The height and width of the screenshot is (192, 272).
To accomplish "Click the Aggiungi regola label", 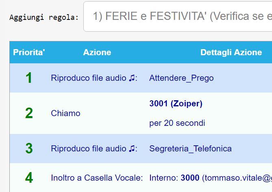I will coord(44,17).
